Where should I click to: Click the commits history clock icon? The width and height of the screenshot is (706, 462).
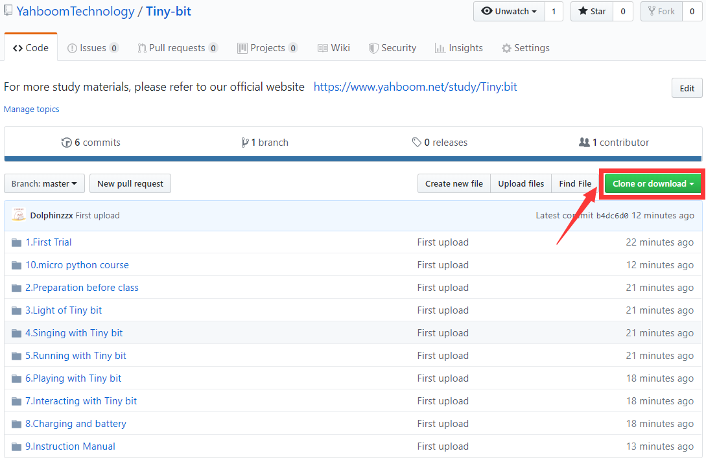pyautogui.click(x=67, y=143)
